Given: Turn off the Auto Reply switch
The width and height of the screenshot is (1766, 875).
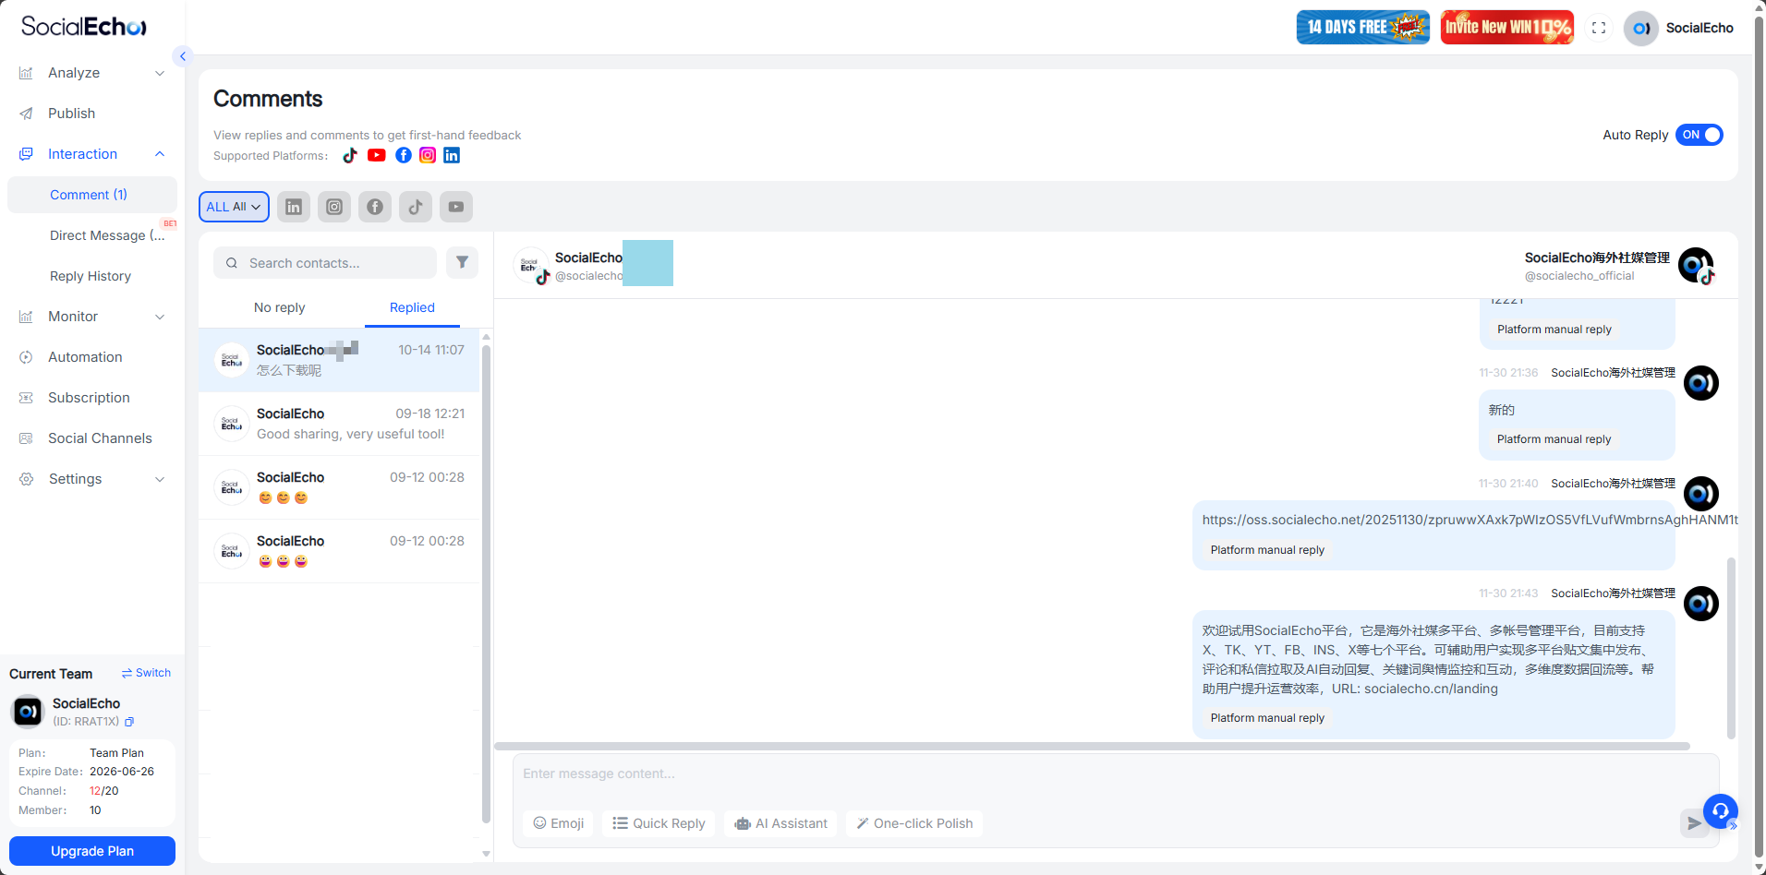Looking at the screenshot, I should 1699,135.
